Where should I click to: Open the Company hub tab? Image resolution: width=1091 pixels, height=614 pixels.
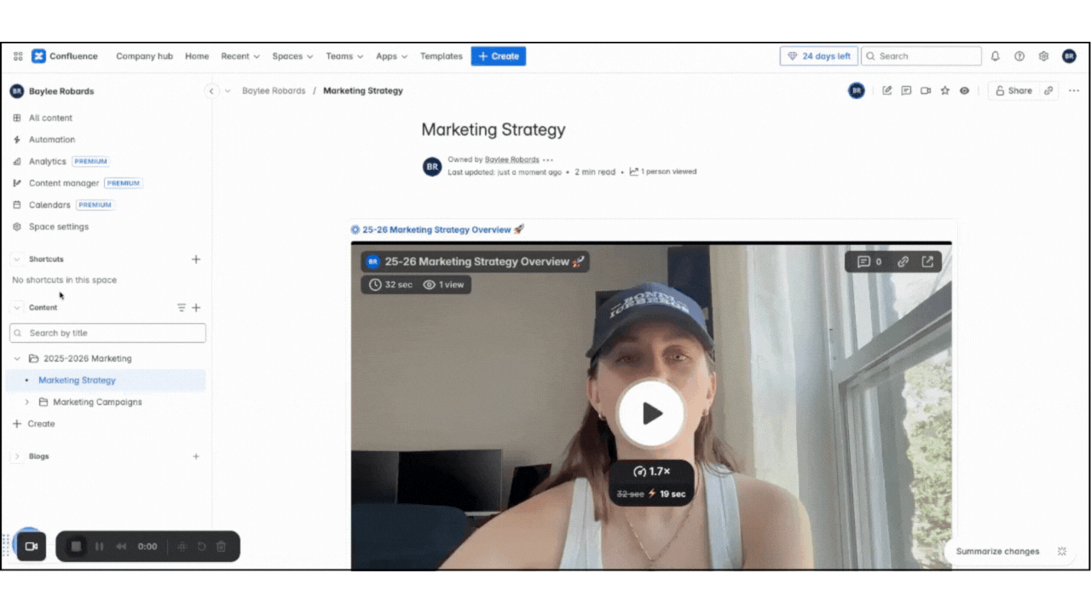(144, 56)
